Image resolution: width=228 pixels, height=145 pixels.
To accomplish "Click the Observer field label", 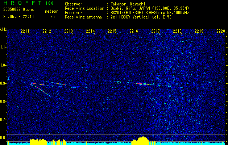I will coord(74,4).
